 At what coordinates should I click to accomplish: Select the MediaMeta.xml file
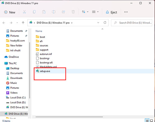point(46,67)
